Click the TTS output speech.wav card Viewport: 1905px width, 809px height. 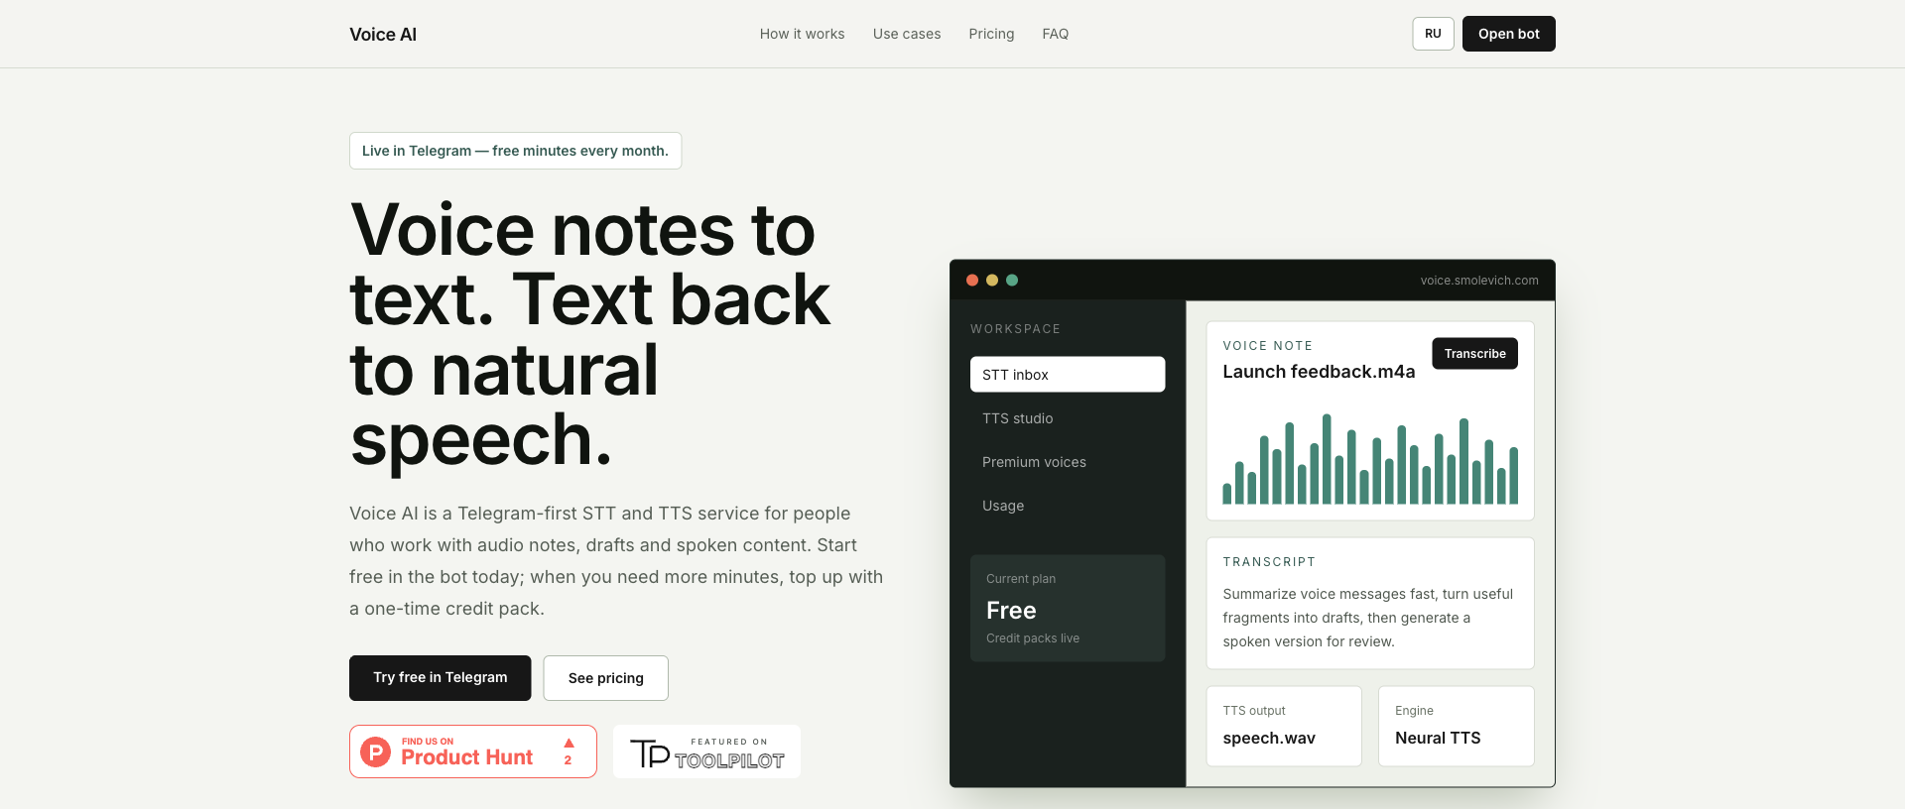click(1284, 727)
